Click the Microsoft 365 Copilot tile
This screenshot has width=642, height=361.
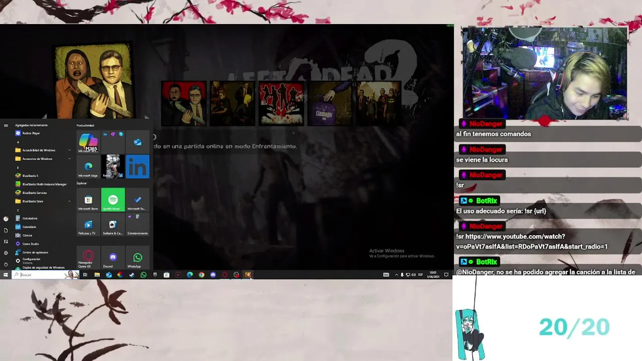(88, 142)
